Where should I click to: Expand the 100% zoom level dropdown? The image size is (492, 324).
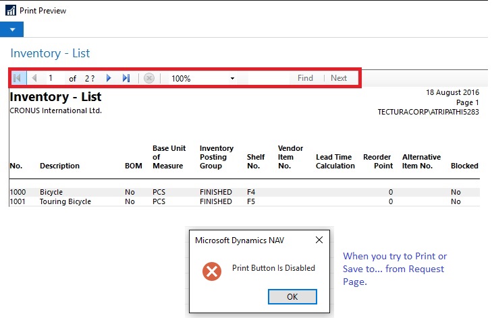232,78
